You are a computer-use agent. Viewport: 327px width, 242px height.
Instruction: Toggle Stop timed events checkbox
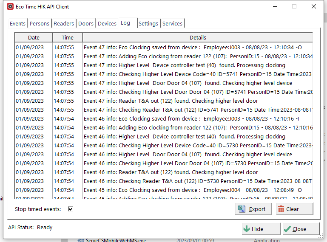pos(71,209)
